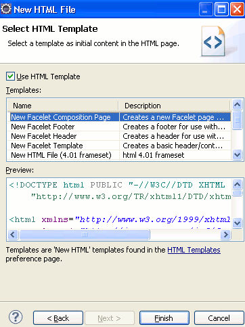The width and height of the screenshot is (245, 327).
Task: Click templates list scroll down arrow
Action: coord(237,155)
